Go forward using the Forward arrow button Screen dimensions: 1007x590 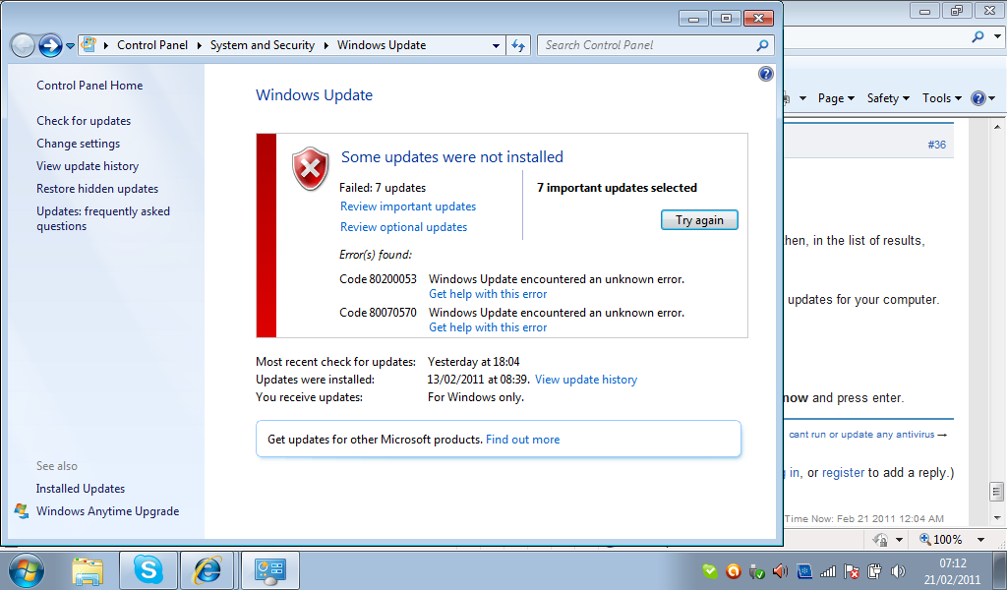click(x=50, y=45)
